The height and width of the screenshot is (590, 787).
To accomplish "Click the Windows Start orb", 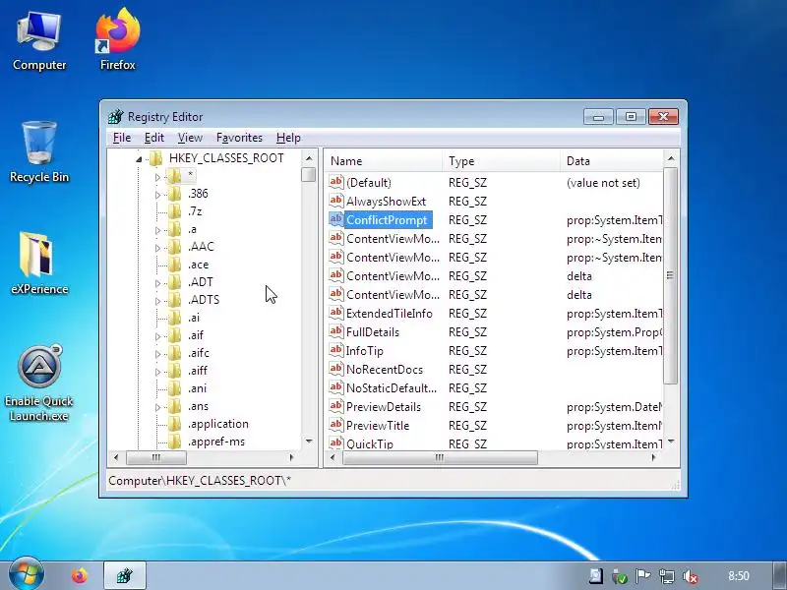I will [26, 575].
